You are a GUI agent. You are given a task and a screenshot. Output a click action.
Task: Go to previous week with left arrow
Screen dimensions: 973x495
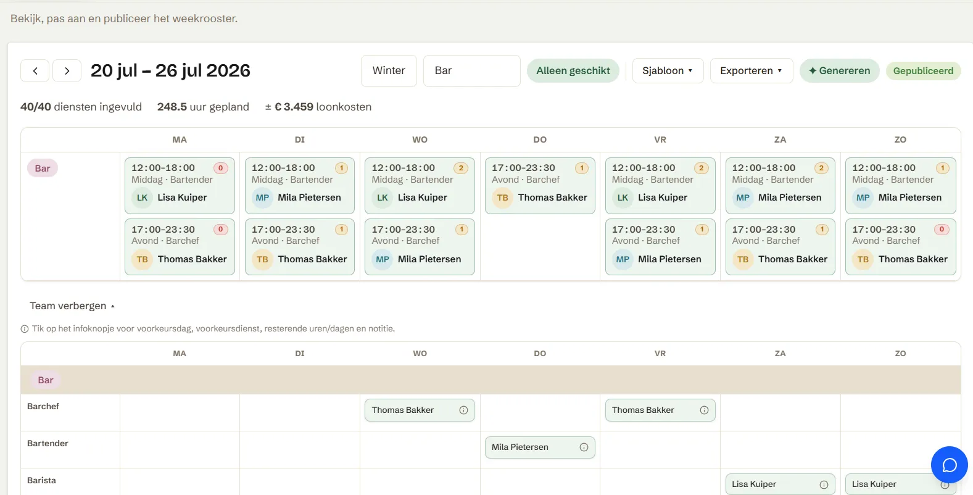click(x=35, y=71)
